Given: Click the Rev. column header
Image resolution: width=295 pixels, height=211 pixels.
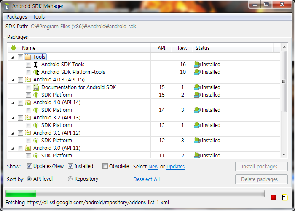Looking at the screenshot, I should point(182,48).
